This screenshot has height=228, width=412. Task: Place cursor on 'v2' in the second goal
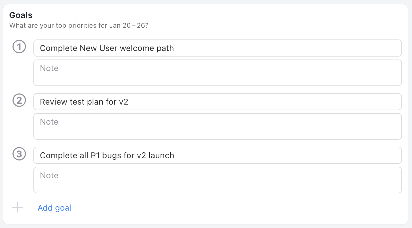point(124,102)
